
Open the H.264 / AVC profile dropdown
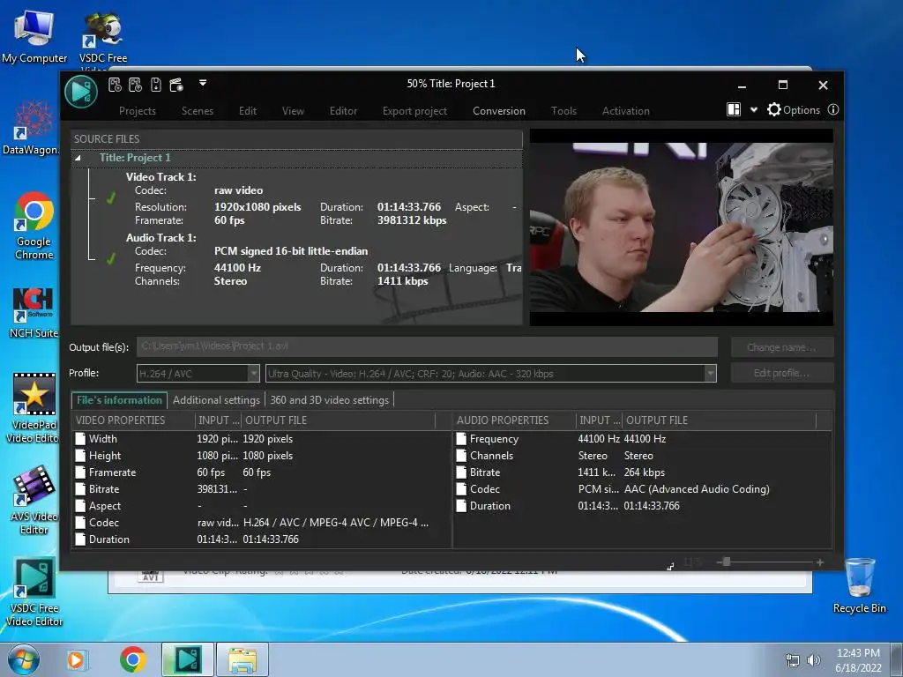coord(198,374)
